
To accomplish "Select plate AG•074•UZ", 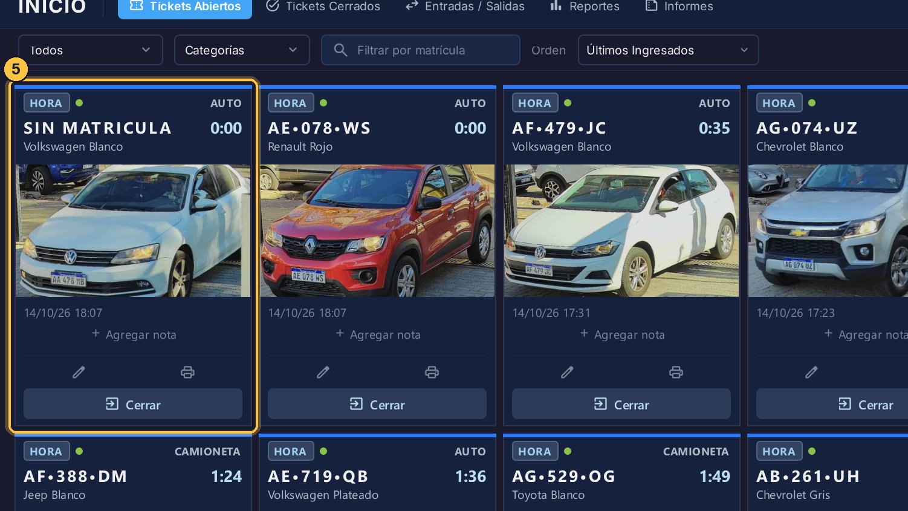I will point(807,128).
